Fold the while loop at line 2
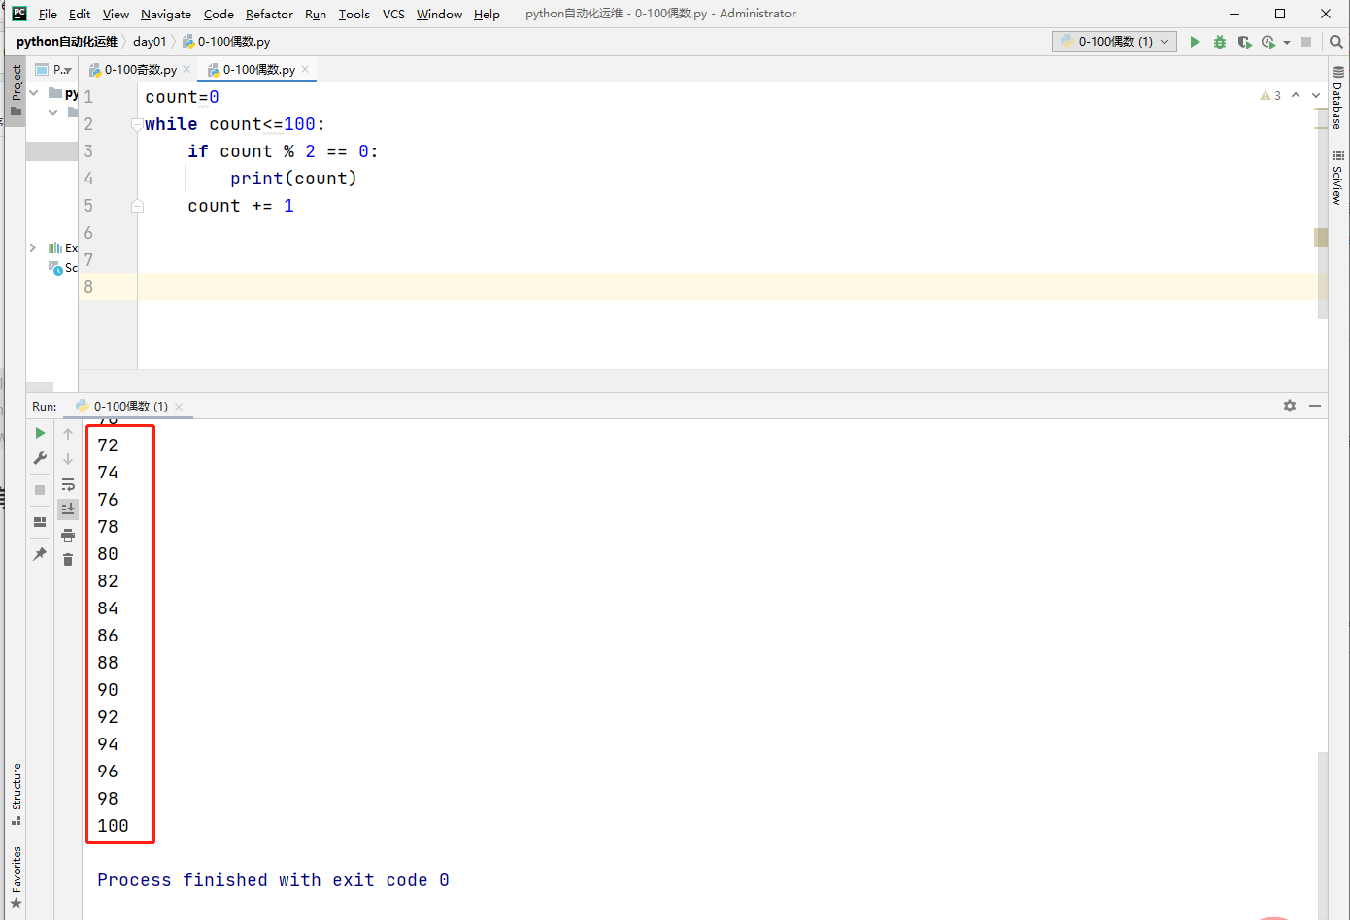1350x920 pixels. pos(137,124)
